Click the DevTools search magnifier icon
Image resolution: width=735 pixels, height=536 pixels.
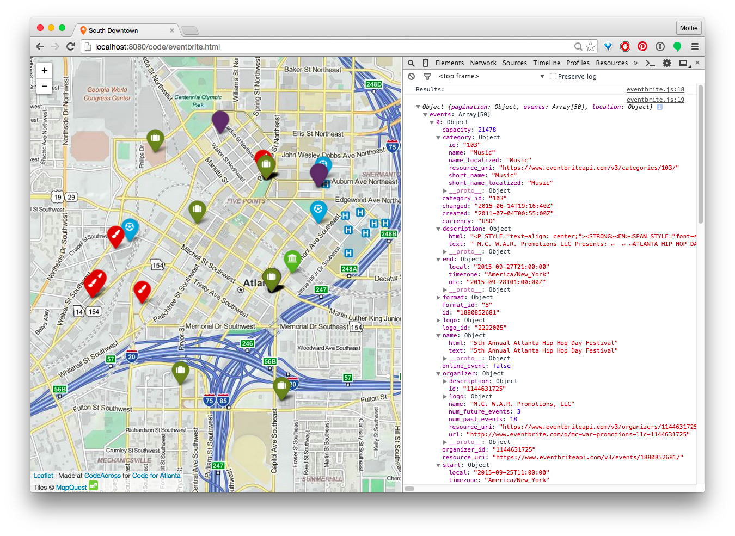point(411,63)
